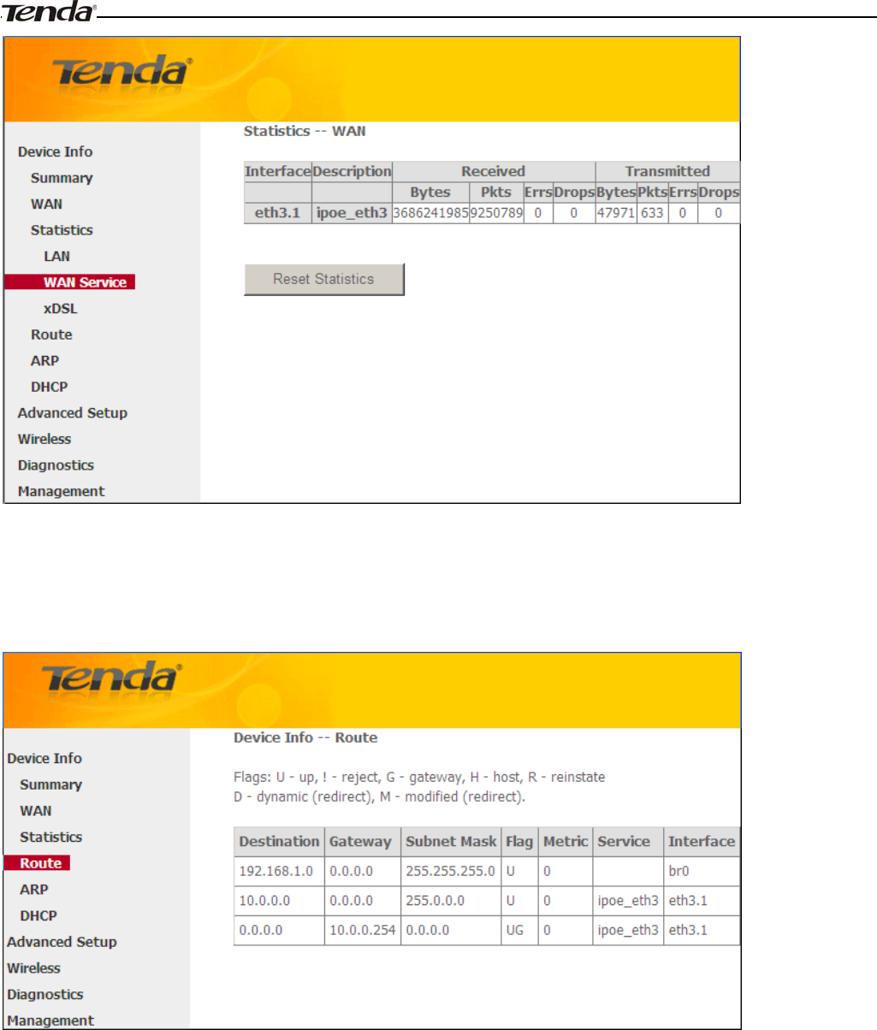This screenshot has width=877, height=1030.
Task: Click subnet mask 255.255.255.0 cell
Action: (x=450, y=872)
